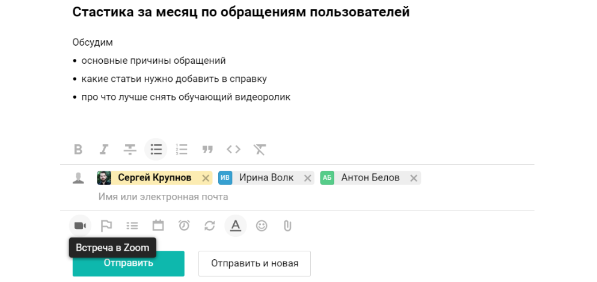Image resolution: width=597 pixels, height=282 pixels.
Task: Insert a block quote
Action: point(207,149)
